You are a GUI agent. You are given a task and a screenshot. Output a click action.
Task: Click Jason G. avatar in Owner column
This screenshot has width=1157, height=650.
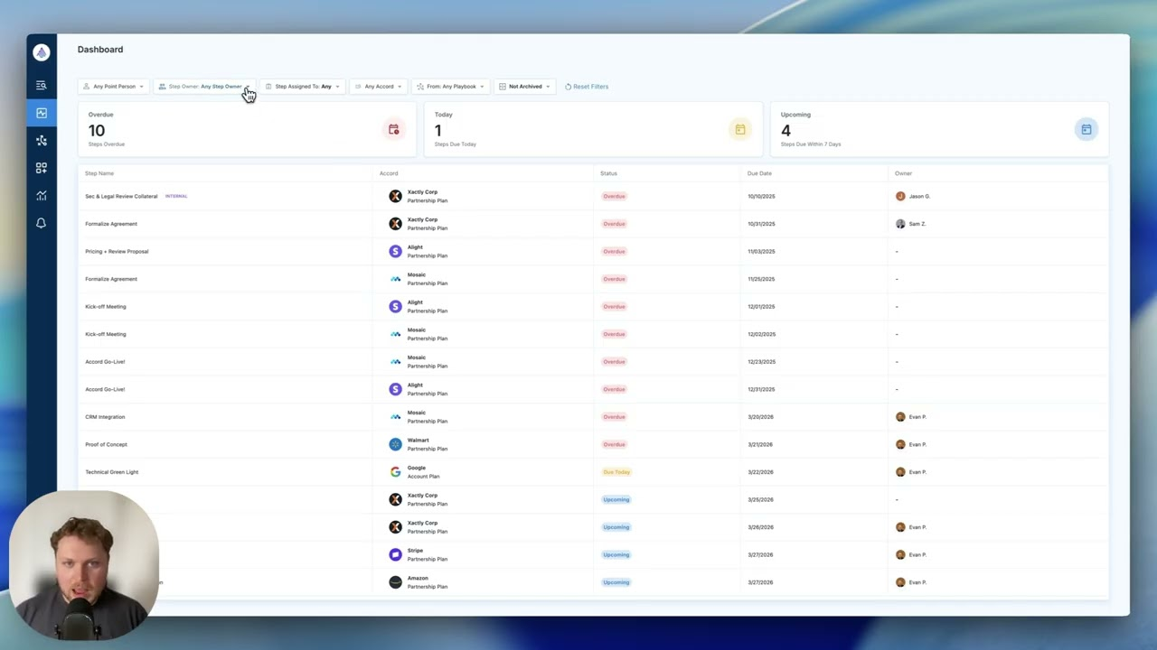(900, 196)
